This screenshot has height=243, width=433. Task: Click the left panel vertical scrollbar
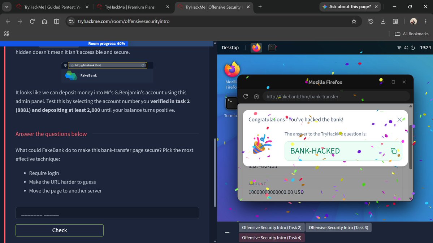(x=215, y=172)
